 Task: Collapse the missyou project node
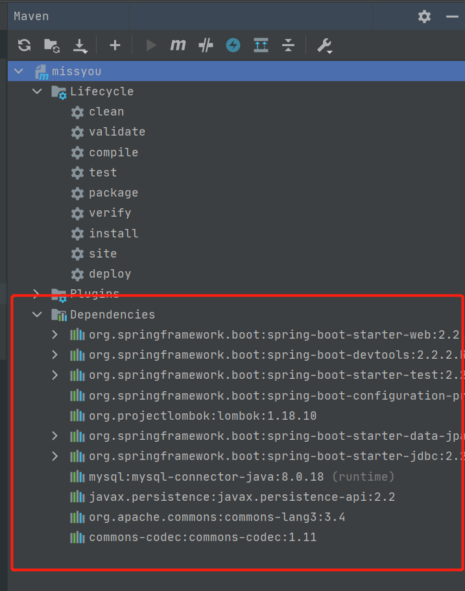18,71
